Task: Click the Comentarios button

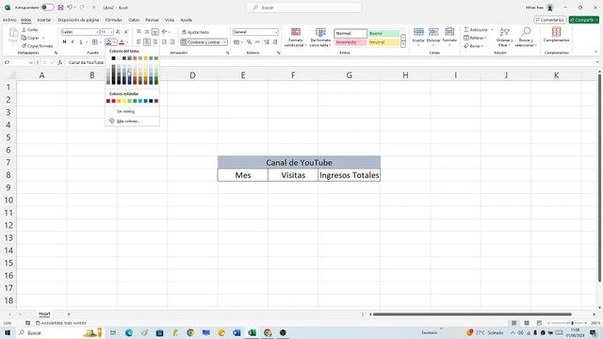Action: point(549,20)
